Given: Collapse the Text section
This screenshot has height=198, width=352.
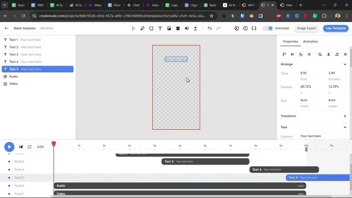Looking at the screenshot, I should (x=345, y=127).
